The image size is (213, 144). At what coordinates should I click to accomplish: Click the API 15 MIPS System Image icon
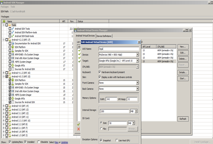[x=13, y=95]
